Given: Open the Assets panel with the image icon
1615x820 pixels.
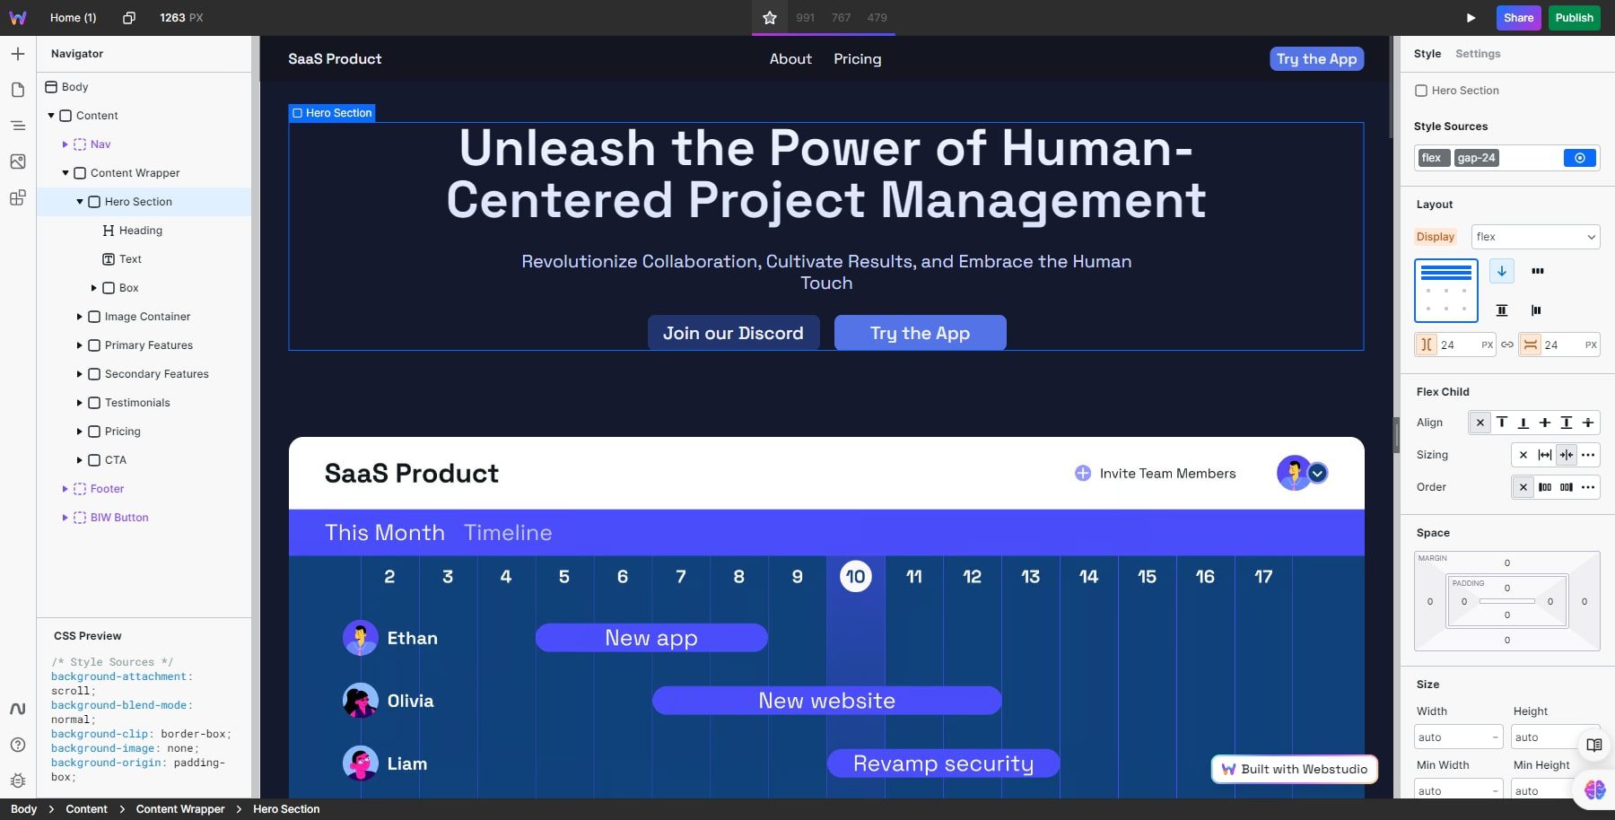Looking at the screenshot, I should point(17,162).
